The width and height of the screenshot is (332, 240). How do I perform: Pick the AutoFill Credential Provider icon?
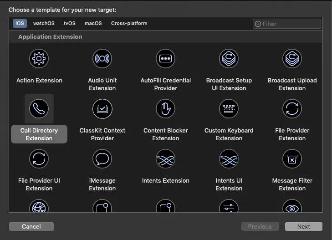tap(165, 59)
